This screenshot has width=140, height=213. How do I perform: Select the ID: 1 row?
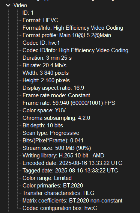28,13
